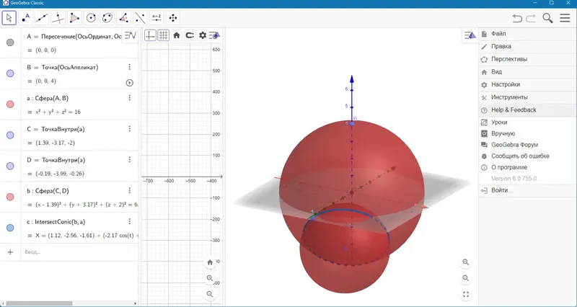Open the search magnifier in toolbar
The height and width of the screenshot is (307, 577).
click(x=547, y=18)
